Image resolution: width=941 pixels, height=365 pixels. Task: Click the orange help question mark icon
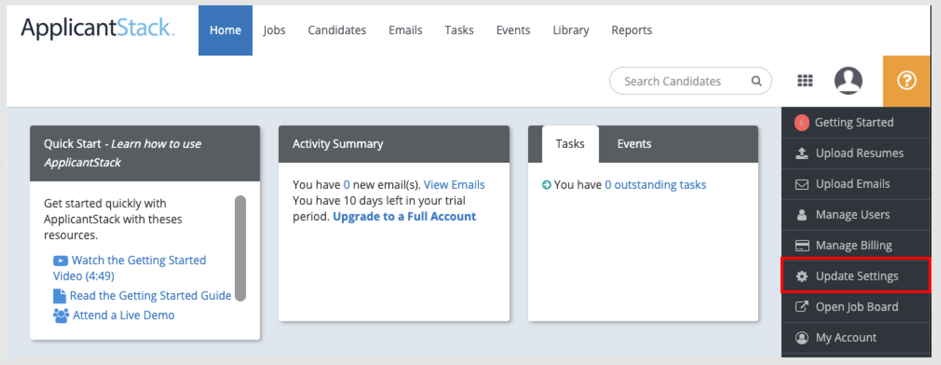click(906, 81)
